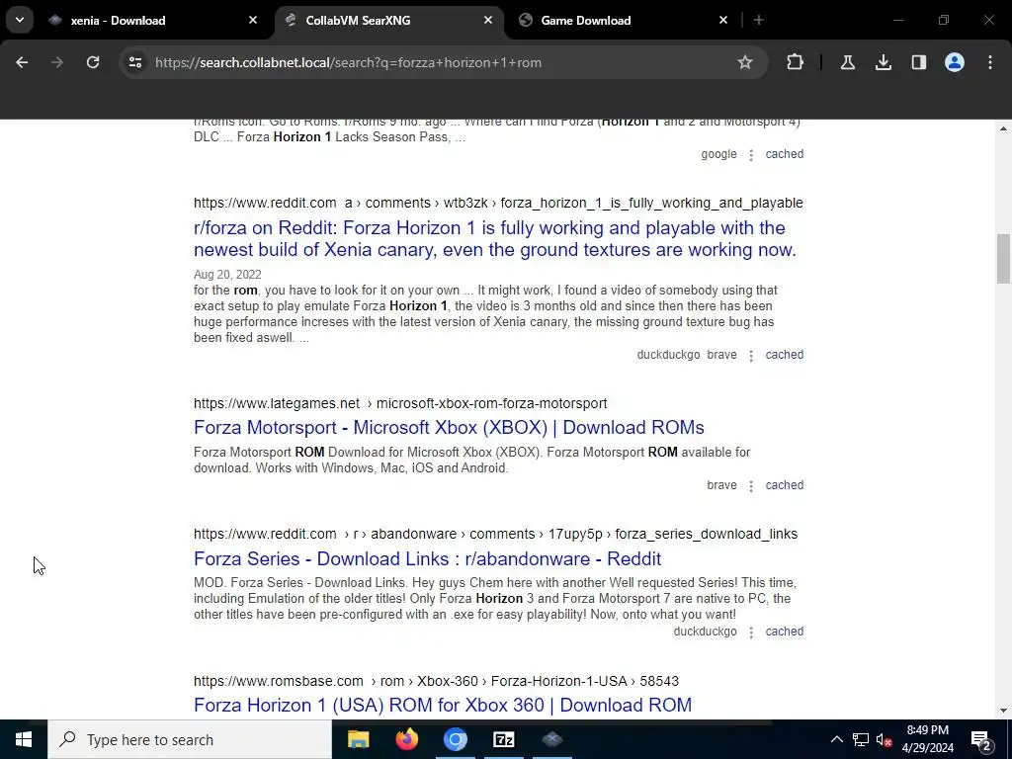Click the page vertical scrollbar thumb

[1003, 258]
